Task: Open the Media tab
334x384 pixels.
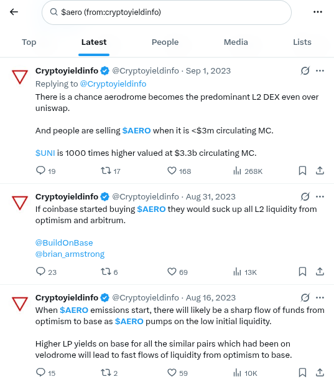Action: (x=236, y=42)
